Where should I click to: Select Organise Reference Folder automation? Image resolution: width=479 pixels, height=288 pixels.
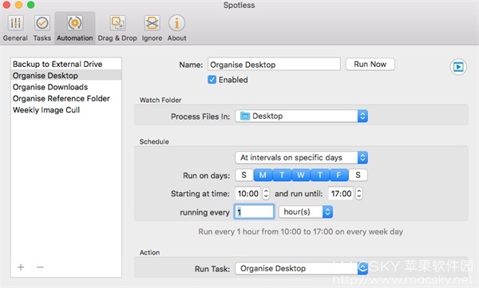coord(66,98)
